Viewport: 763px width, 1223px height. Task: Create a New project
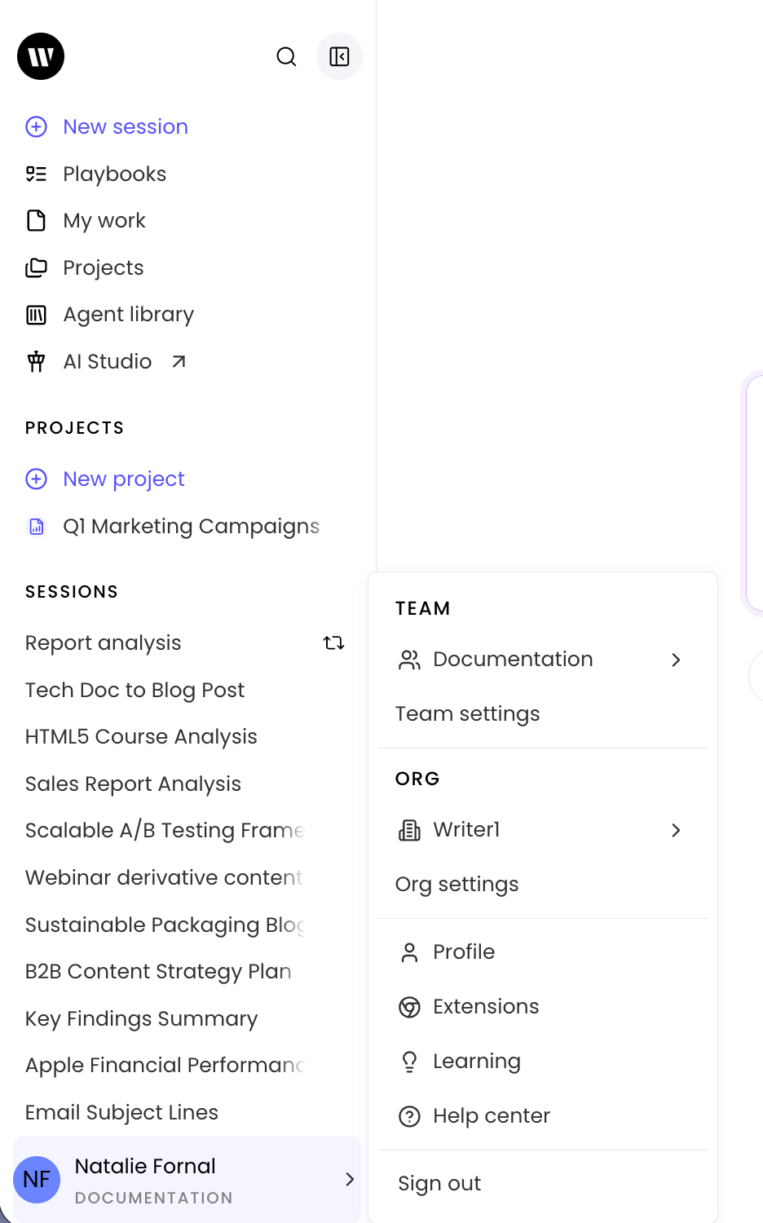coord(105,479)
